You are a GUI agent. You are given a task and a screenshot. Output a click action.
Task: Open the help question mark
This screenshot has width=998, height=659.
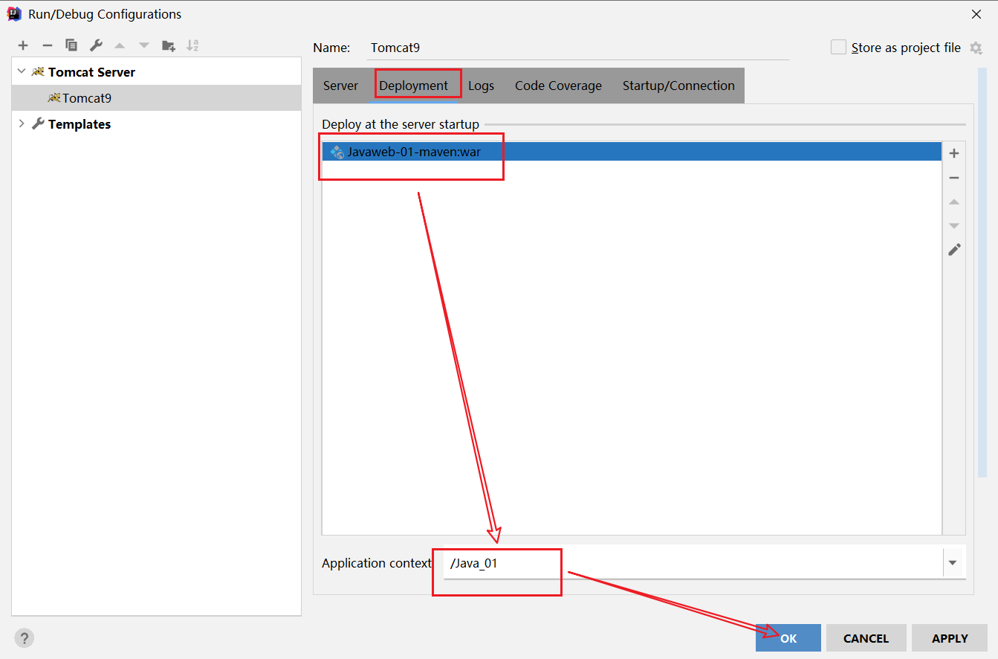25,638
